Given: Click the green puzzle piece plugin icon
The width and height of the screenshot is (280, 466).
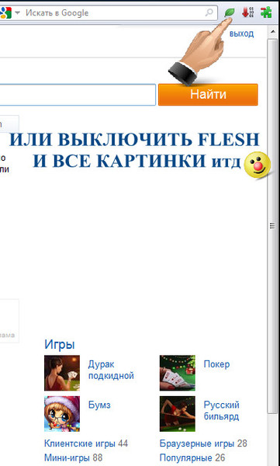Looking at the screenshot, I should click(266, 12).
